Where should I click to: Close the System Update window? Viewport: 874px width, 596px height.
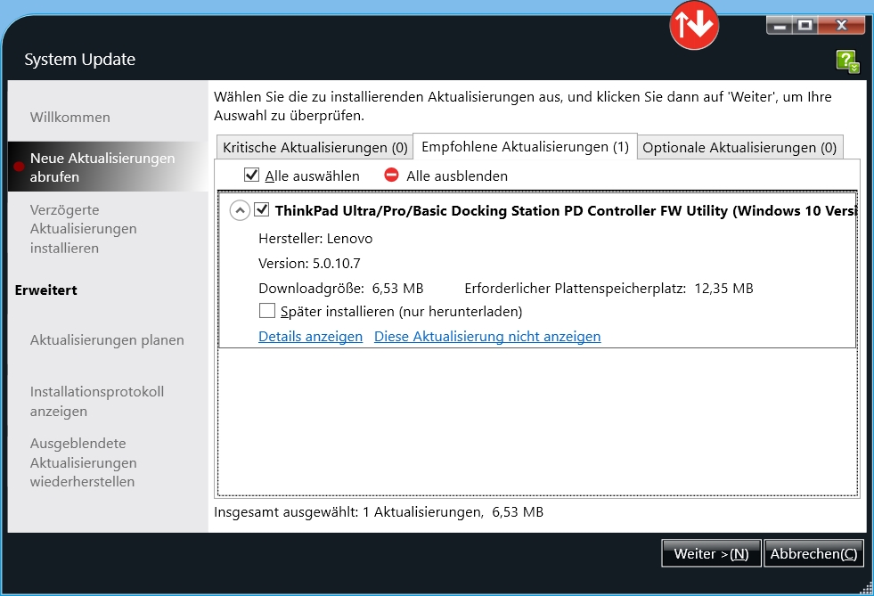click(842, 25)
